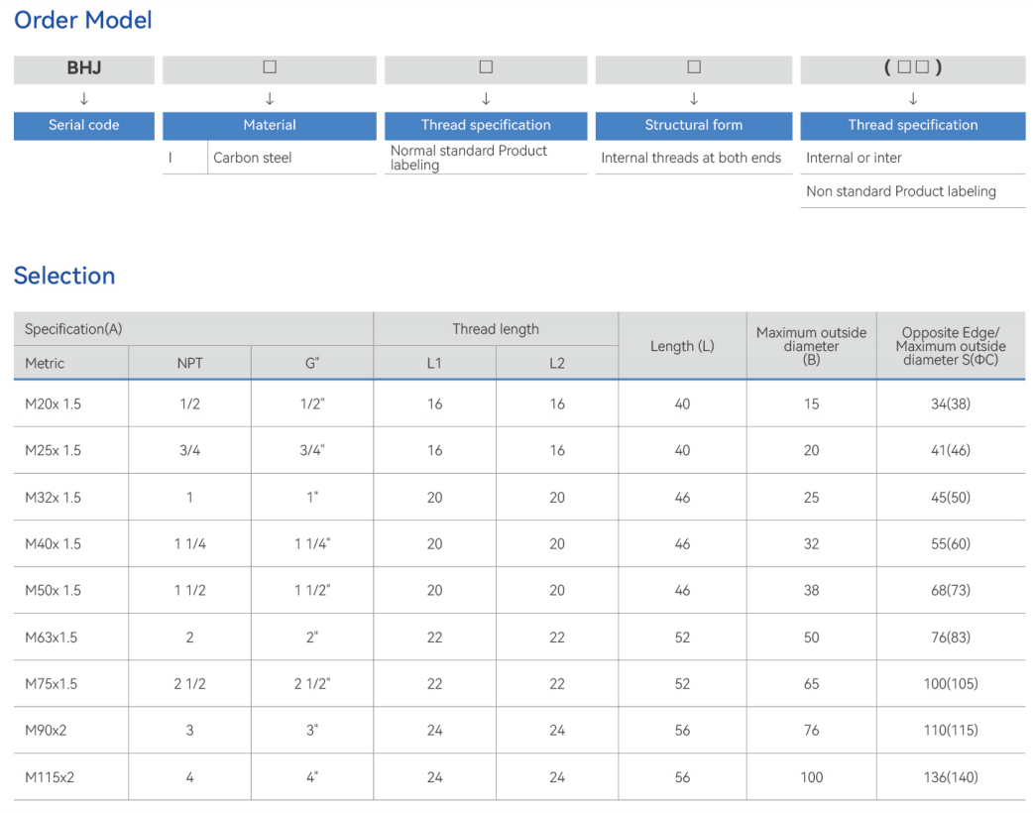Click the '100(105)' opposite edge value

tap(951, 684)
